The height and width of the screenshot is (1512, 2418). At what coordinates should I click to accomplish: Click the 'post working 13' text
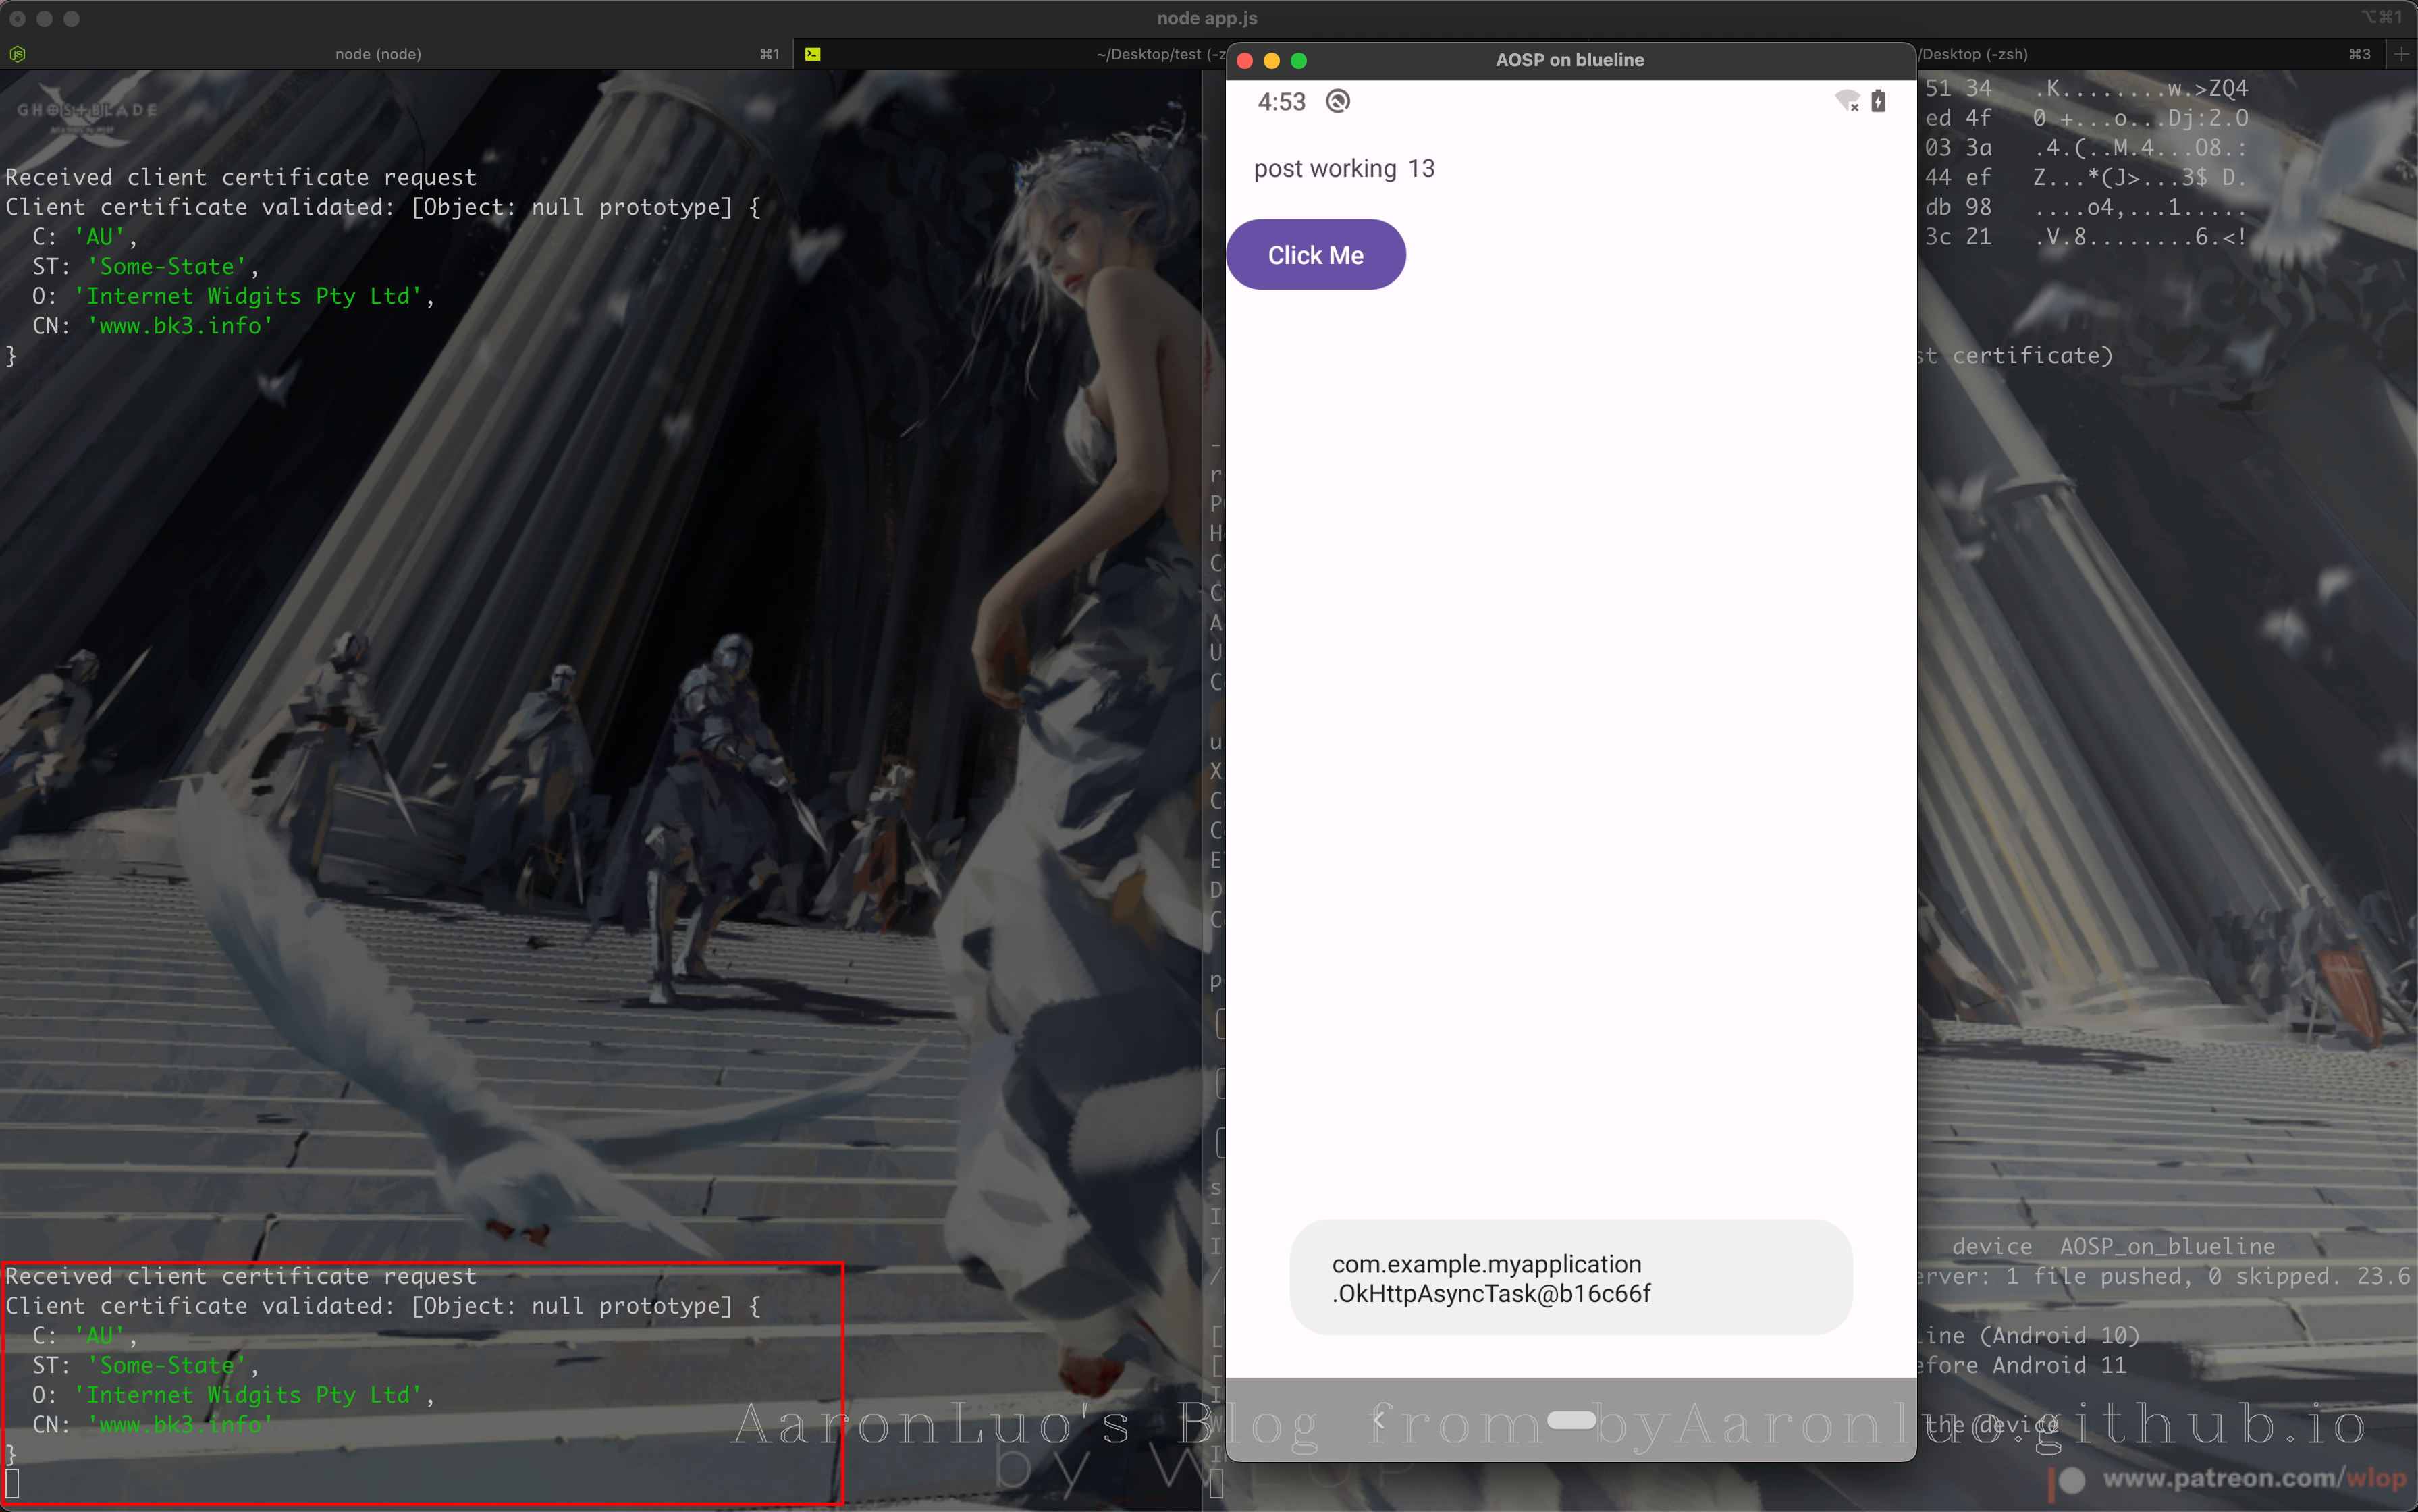coord(1343,169)
